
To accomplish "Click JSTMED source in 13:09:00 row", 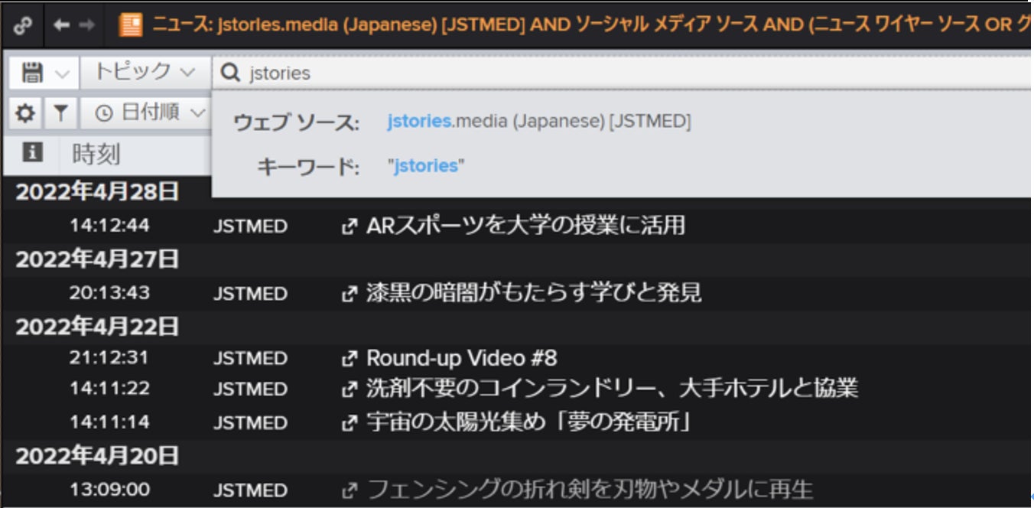I will pyautogui.click(x=251, y=490).
